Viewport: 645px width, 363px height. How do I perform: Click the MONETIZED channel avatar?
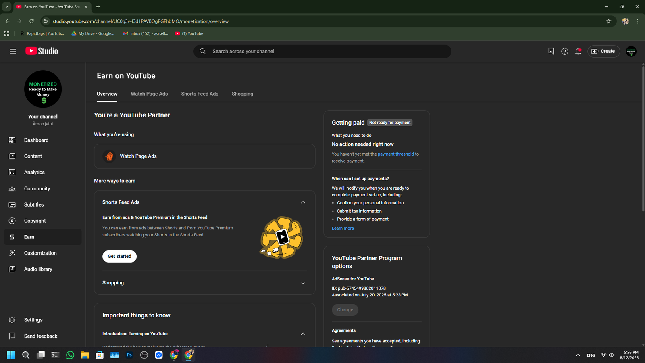43,89
